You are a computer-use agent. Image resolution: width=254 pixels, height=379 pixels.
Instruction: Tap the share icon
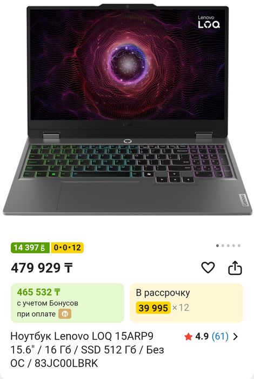(x=235, y=268)
